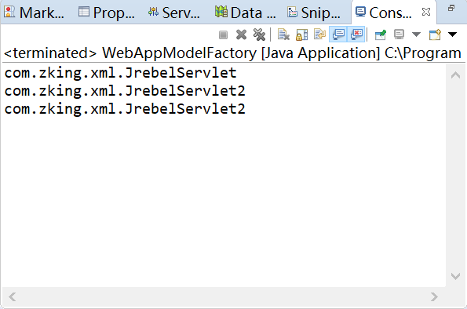Click the Open Console icon

[x=435, y=35]
